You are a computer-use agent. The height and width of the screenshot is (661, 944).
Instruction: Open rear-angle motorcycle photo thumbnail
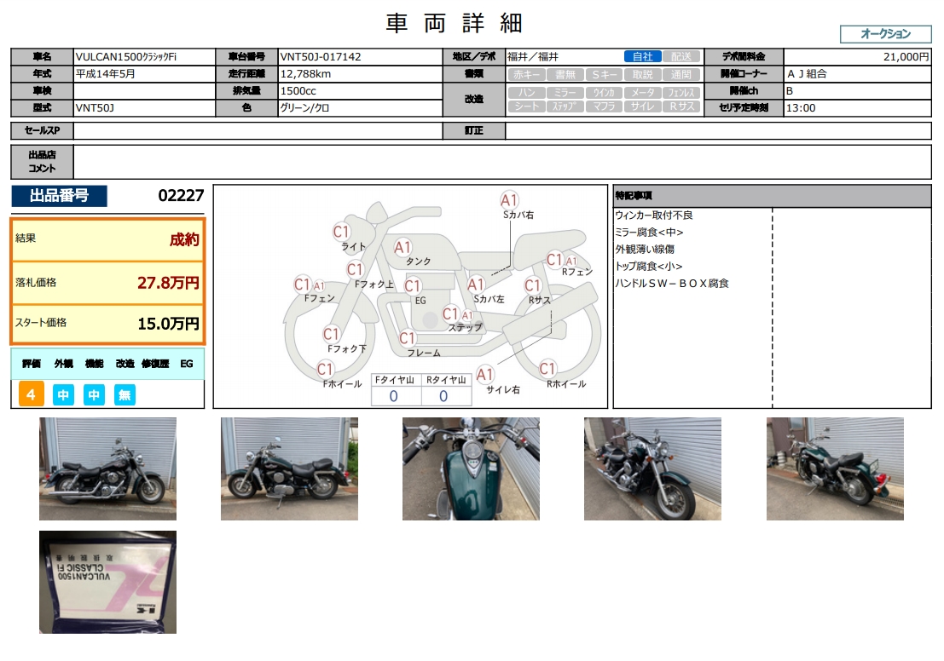[835, 469]
